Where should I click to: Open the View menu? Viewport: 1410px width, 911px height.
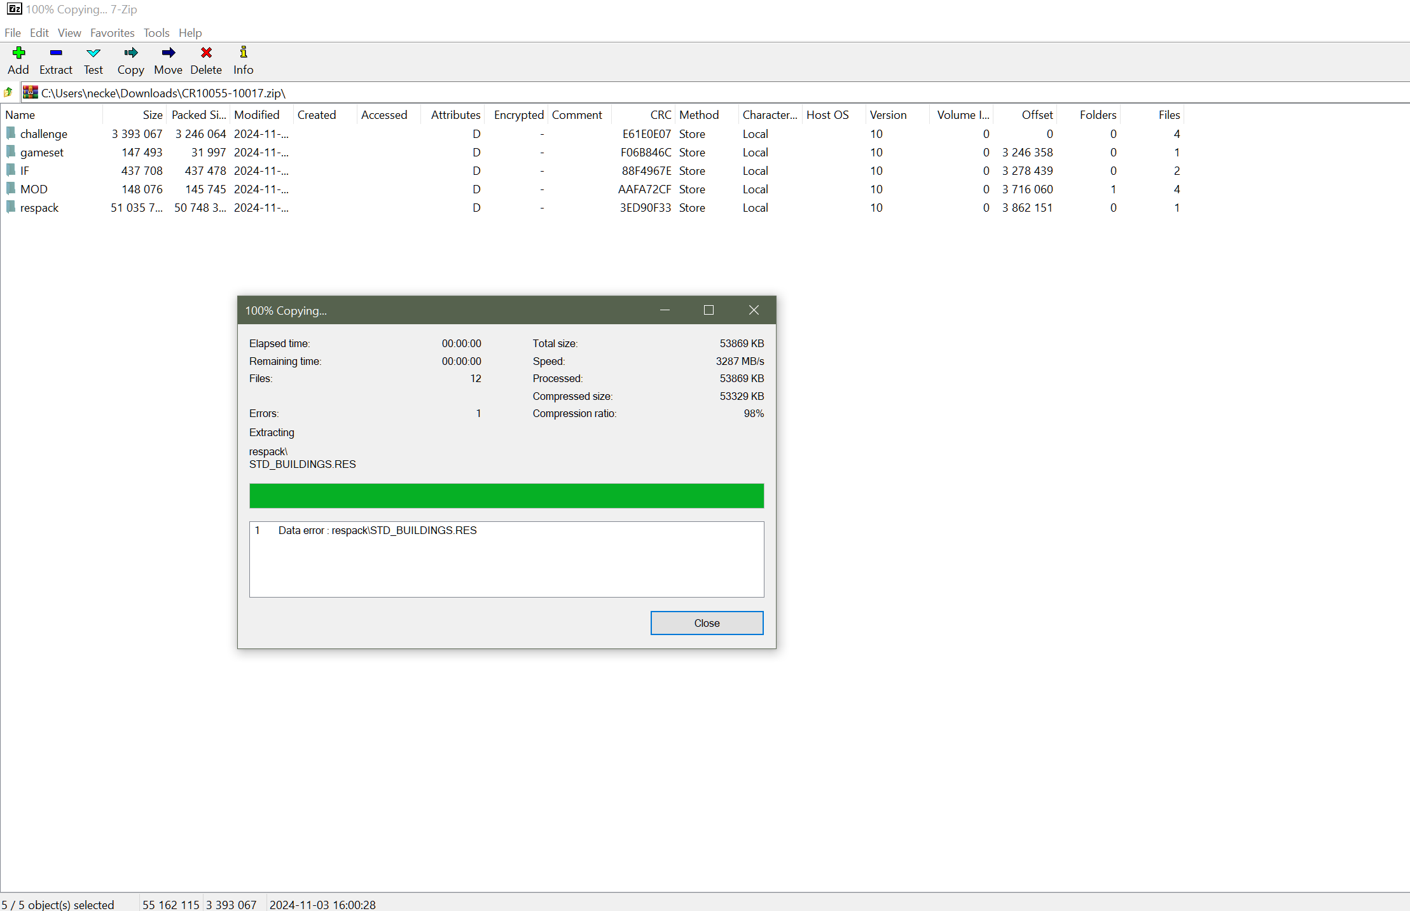[x=69, y=32]
